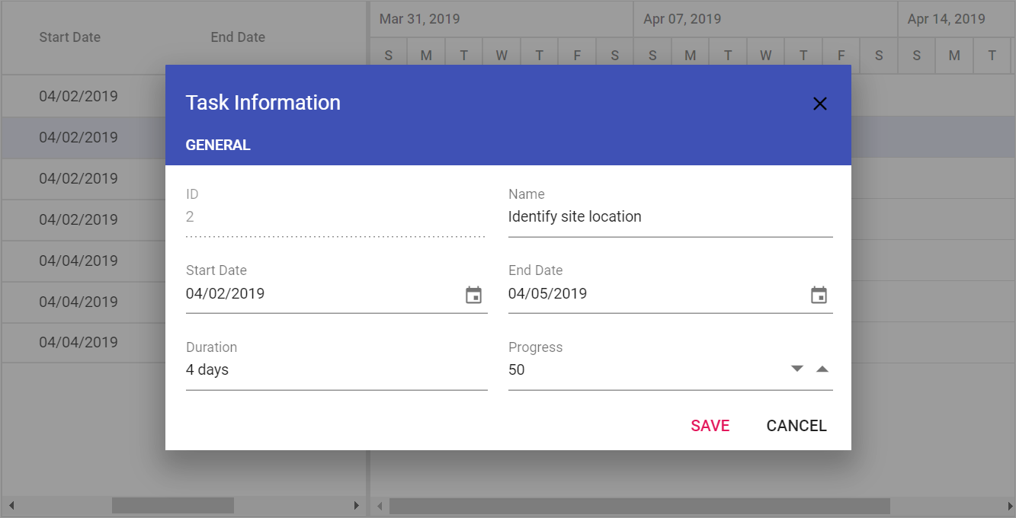Edit the Name field text
The width and height of the screenshot is (1016, 518).
[670, 217]
